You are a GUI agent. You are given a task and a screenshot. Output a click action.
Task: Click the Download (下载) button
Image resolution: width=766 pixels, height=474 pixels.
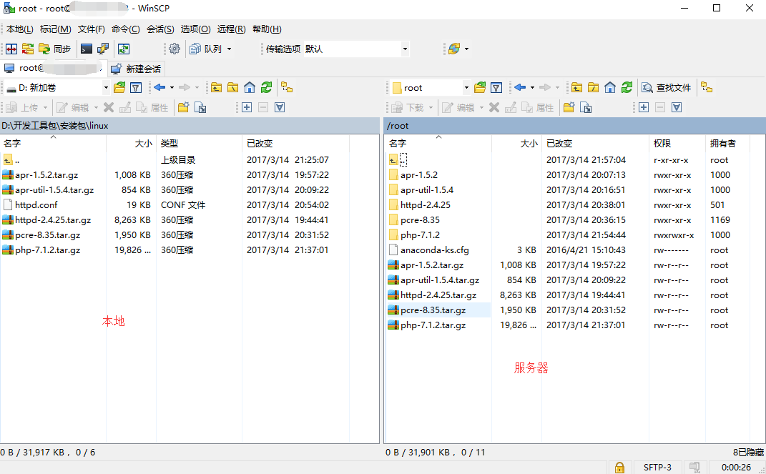(408, 107)
